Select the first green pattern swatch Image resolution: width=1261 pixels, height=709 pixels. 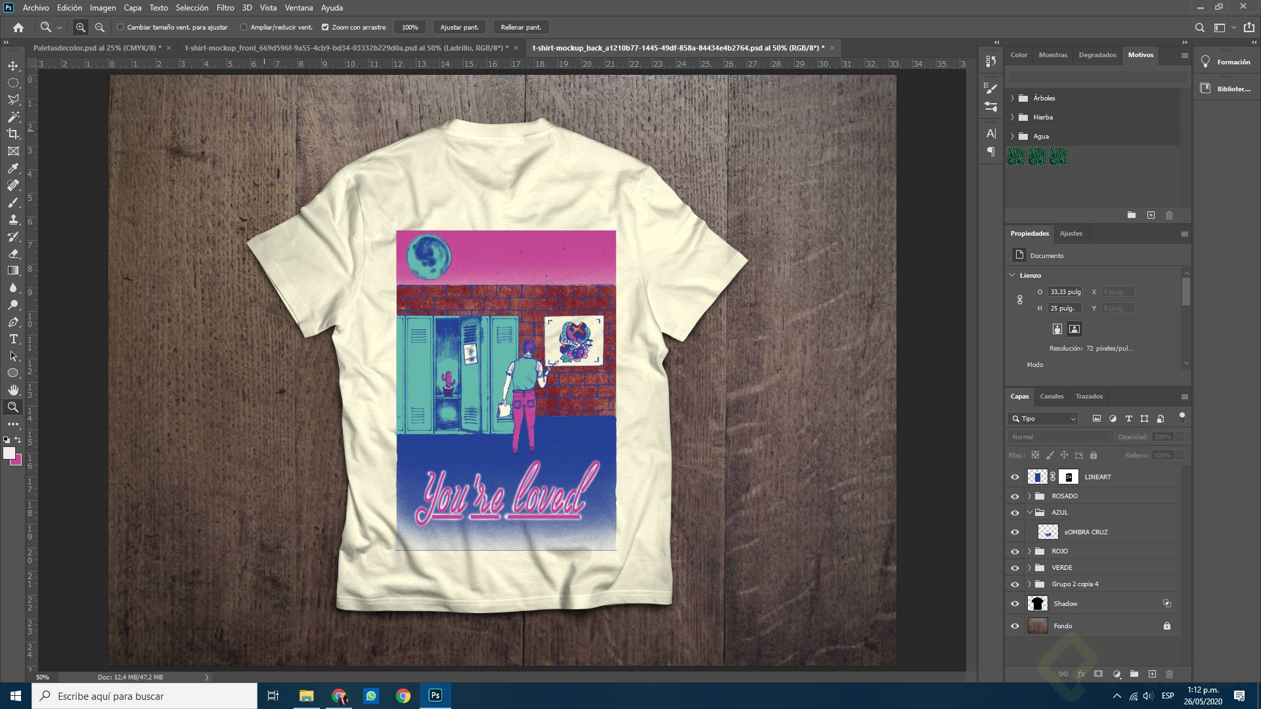(1016, 156)
